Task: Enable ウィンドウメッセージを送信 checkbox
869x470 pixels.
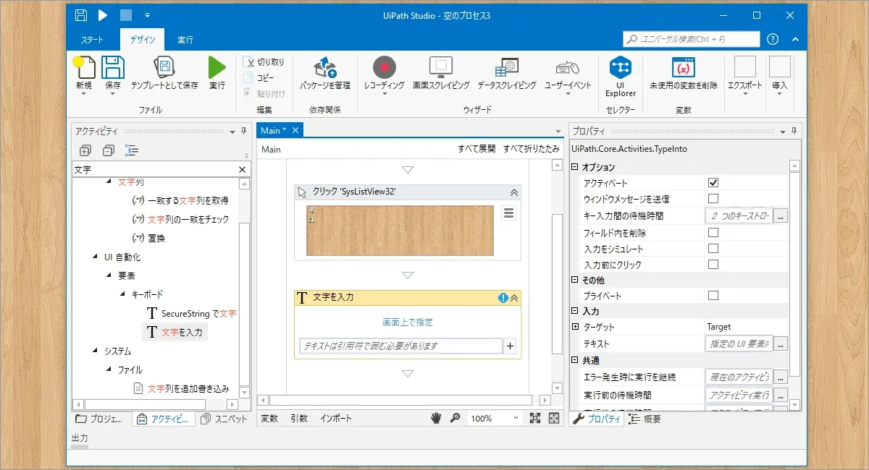Action: (713, 198)
